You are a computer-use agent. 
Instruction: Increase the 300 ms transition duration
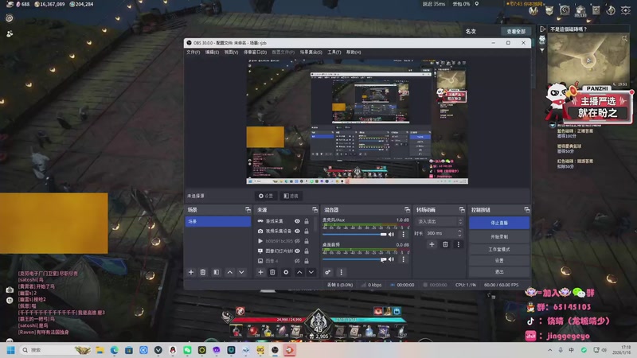[460, 232]
